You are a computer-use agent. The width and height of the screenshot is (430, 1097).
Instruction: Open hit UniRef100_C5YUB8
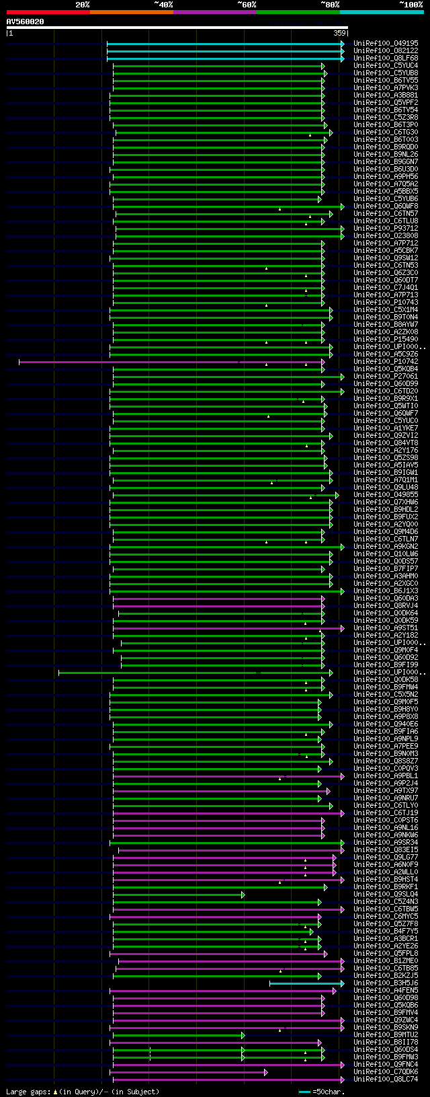(386, 73)
